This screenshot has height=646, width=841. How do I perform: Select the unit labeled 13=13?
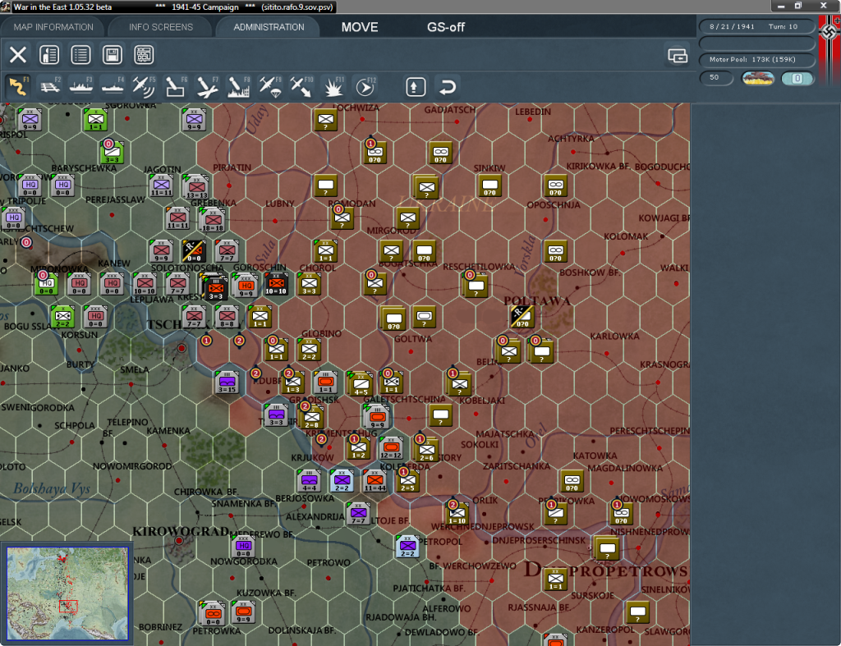coord(196,187)
